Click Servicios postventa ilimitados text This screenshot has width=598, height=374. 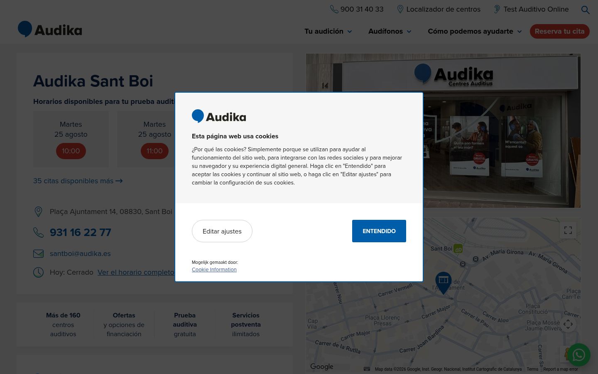[246, 325]
